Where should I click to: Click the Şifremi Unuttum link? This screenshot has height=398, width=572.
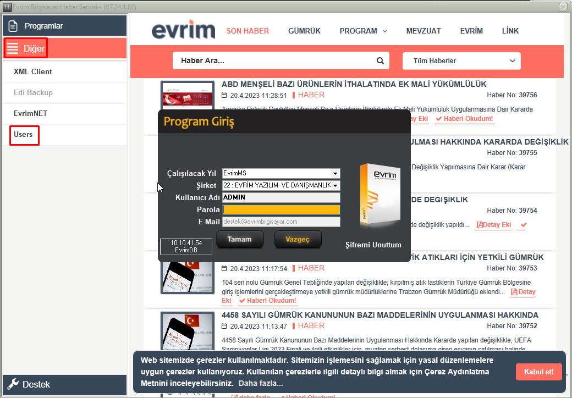click(x=373, y=245)
